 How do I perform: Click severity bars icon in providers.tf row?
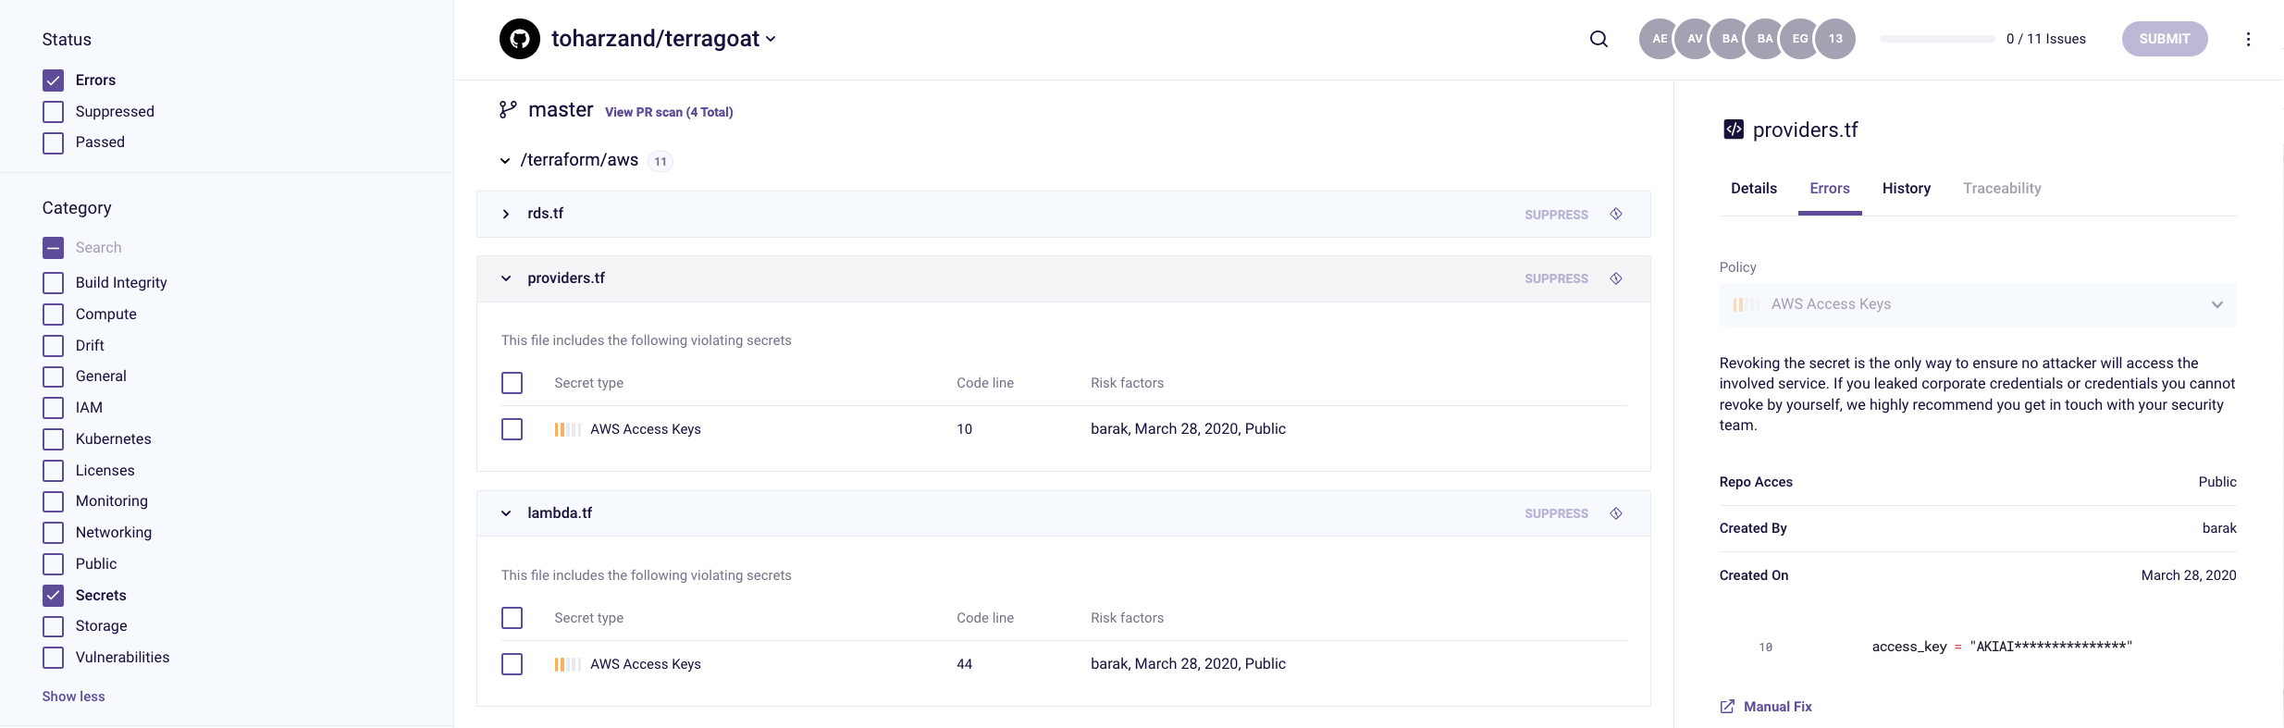click(x=567, y=429)
